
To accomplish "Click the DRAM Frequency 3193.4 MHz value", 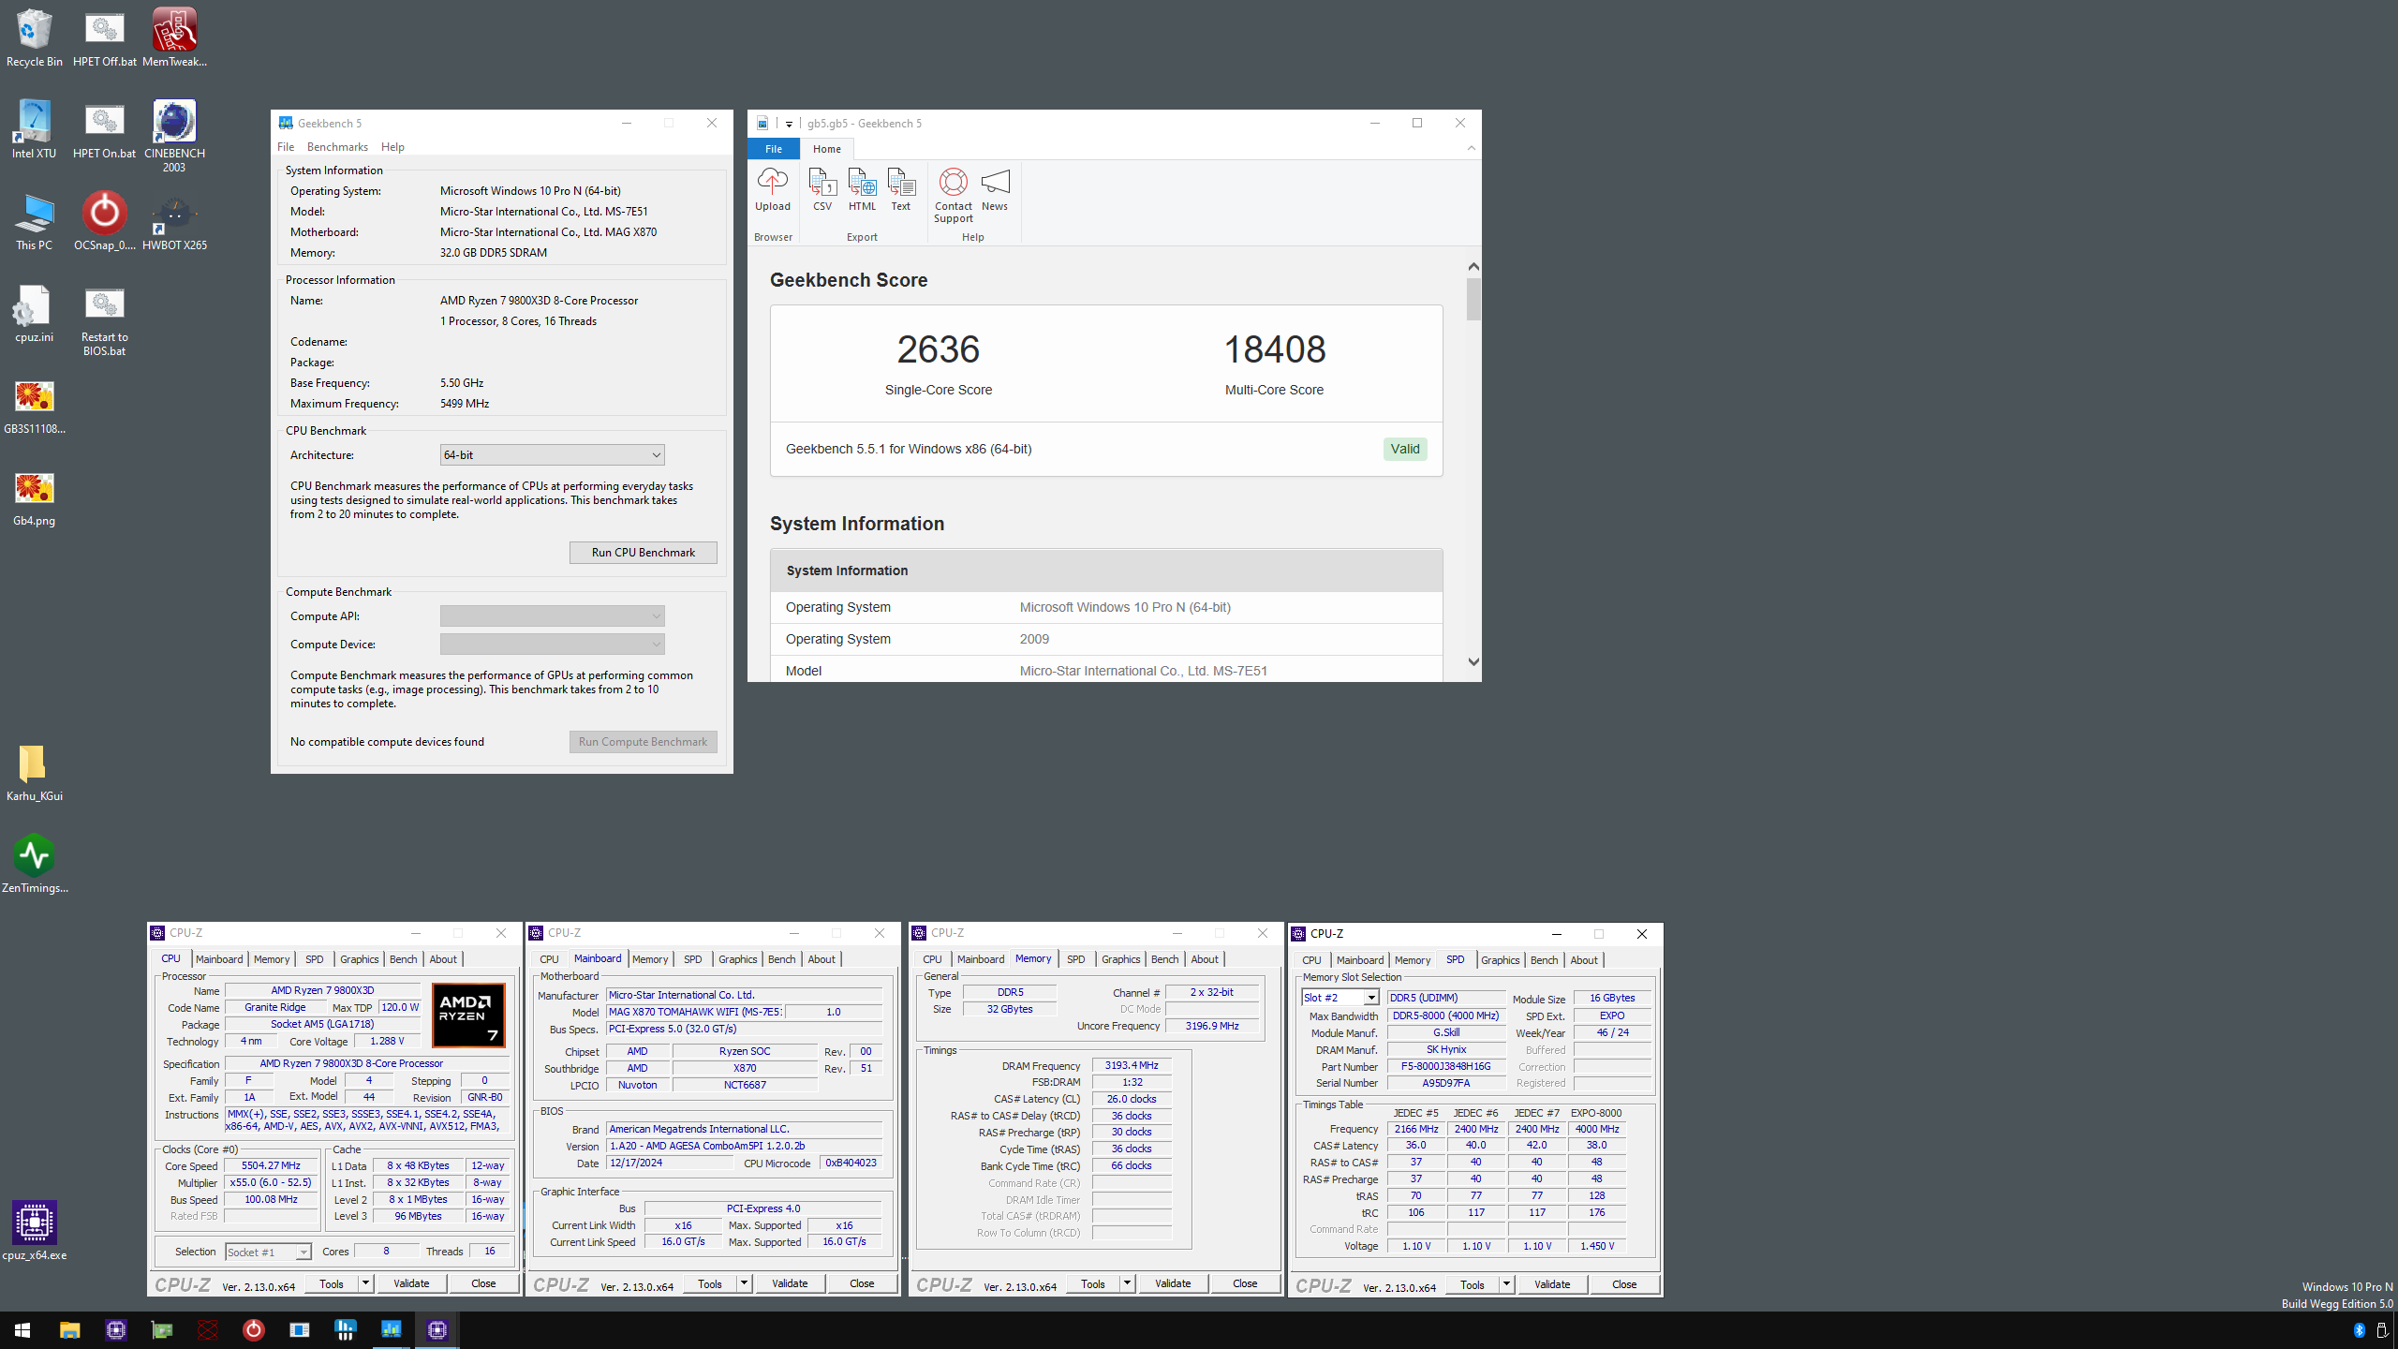I will point(1132,1065).
